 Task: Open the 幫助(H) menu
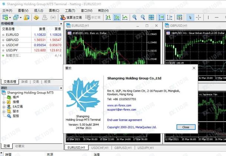click(103, 10)
